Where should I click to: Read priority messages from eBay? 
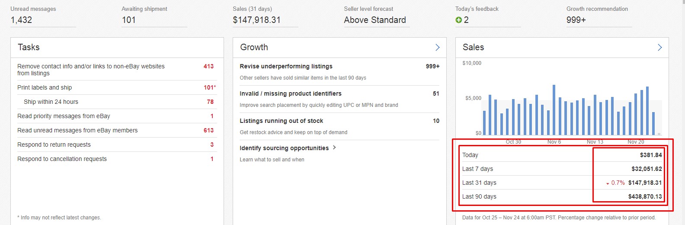coord(64,116)
